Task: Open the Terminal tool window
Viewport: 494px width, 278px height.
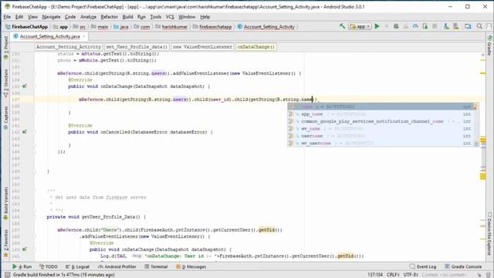Action: click(x=156, y=266)
